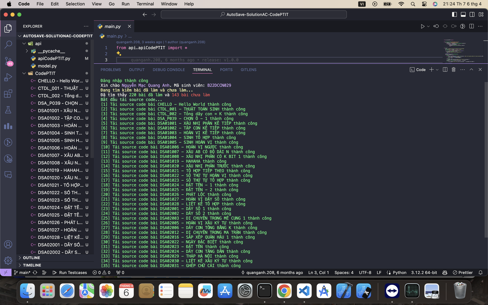Expand the OUTLINE section
The width and height of the screenshot is (488, 305).
[x=55, y=258]
